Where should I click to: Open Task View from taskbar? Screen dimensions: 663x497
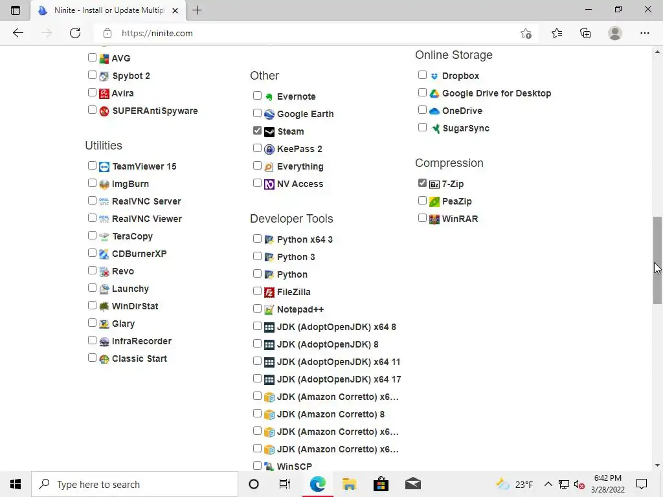tap(285, 484)
